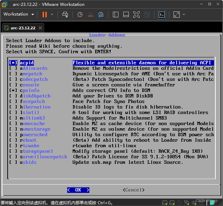Uncheck the acpid addon checkbox

[13, 63]
